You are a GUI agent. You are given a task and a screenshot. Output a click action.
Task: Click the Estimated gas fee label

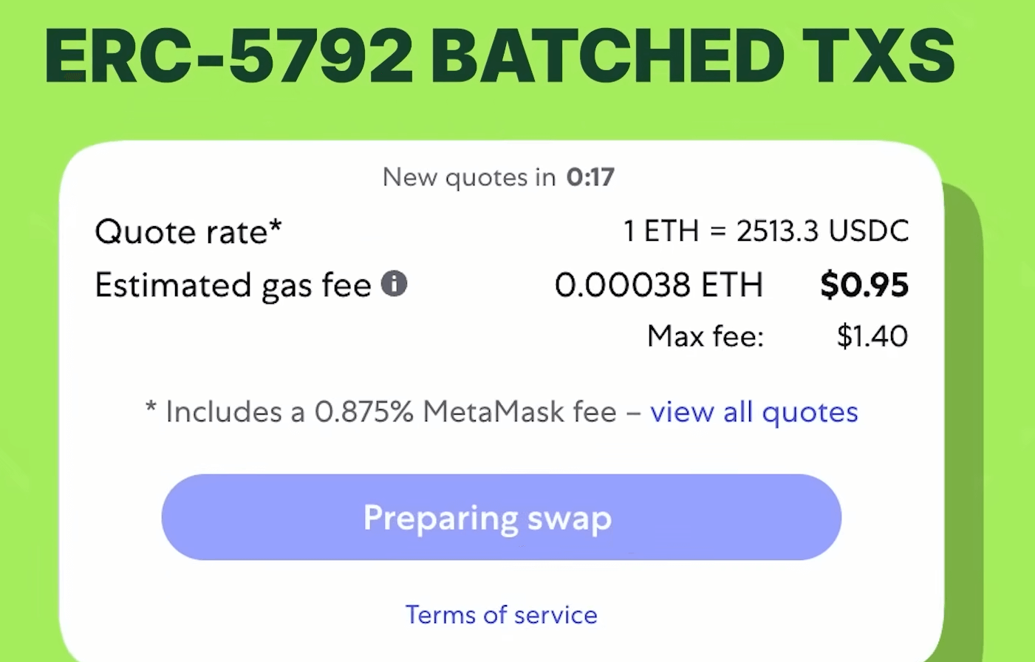(233, 285)
